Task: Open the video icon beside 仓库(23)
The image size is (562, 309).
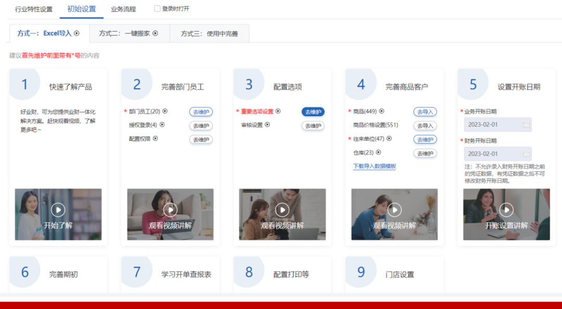Action: [x=378, y=152]
